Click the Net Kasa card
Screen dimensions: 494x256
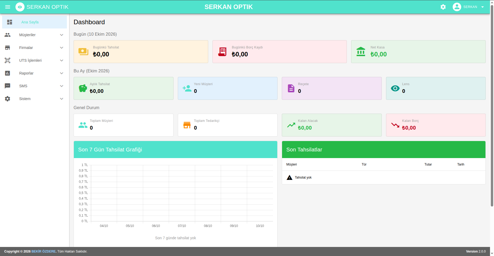[x=418, y=52]
